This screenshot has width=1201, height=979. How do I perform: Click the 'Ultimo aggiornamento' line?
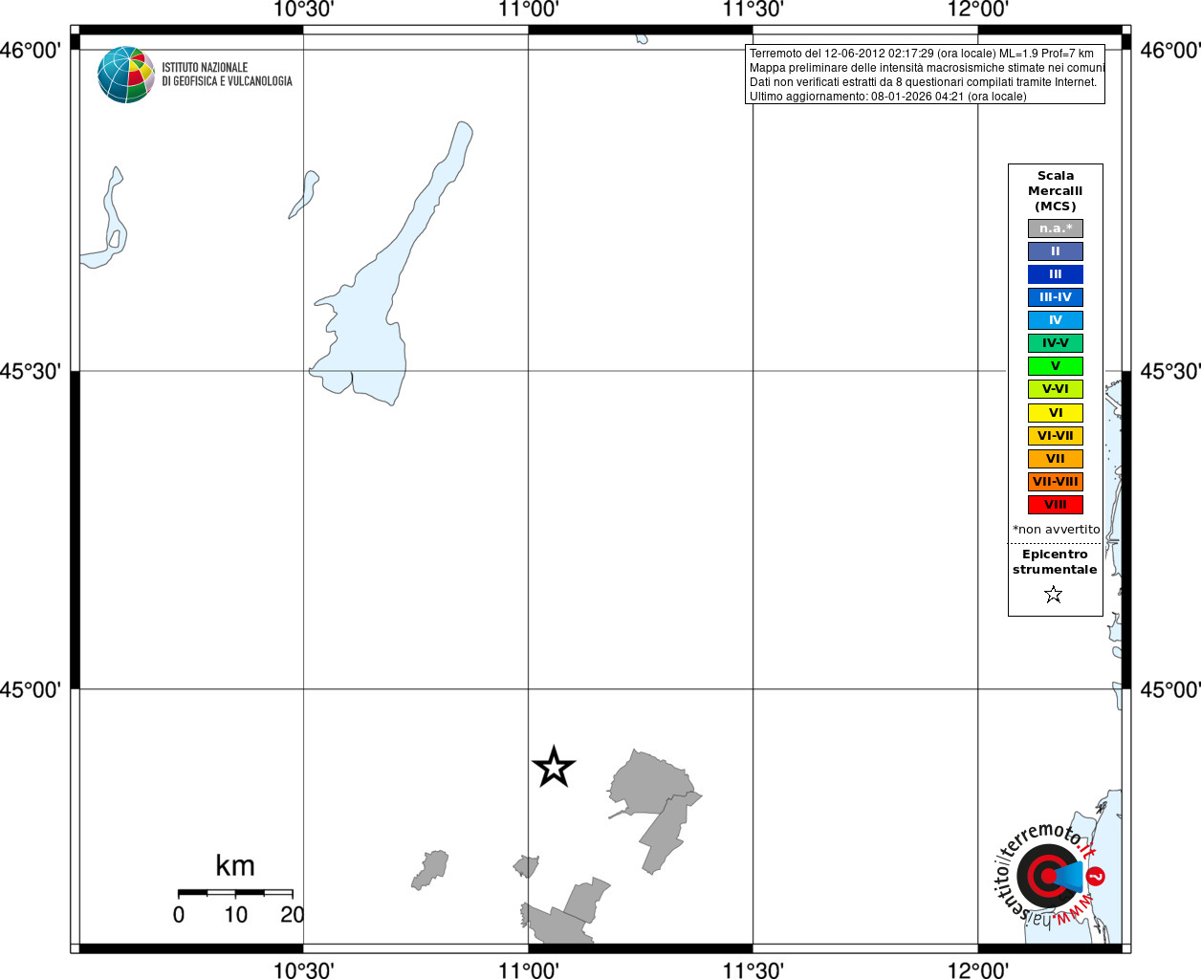tap(887, 97)
